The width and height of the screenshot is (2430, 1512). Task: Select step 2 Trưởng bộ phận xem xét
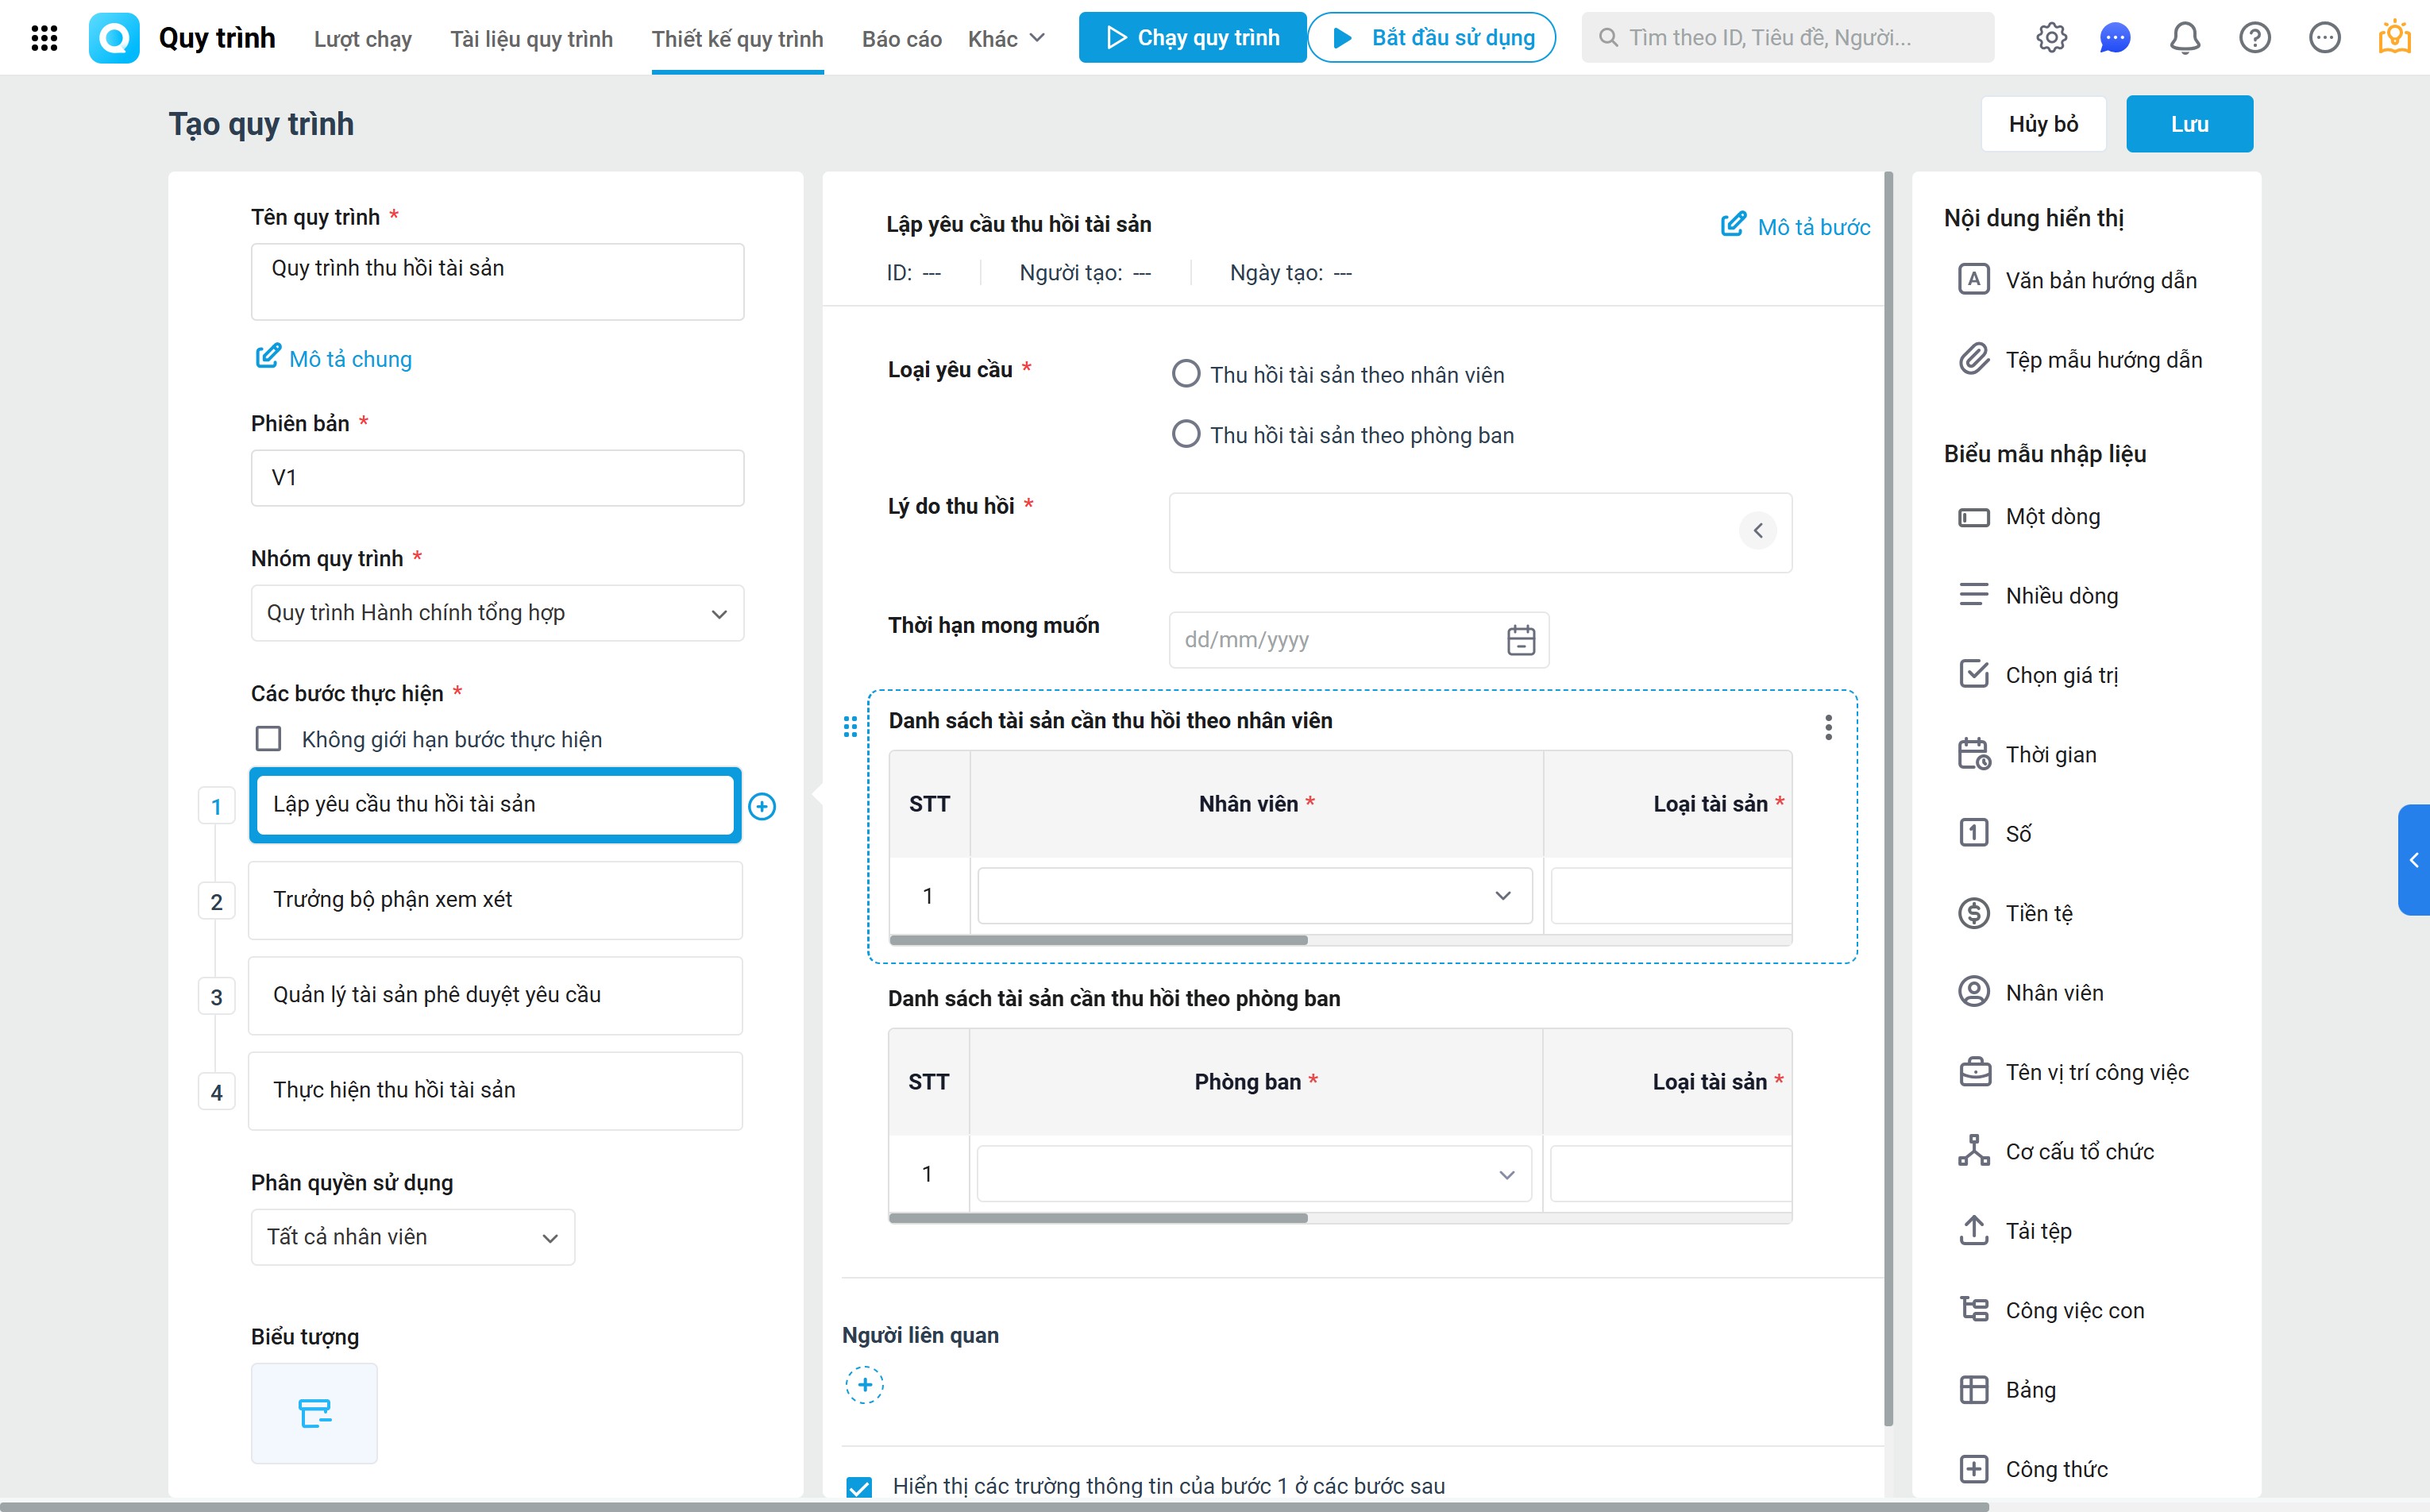tap(495, 900)
